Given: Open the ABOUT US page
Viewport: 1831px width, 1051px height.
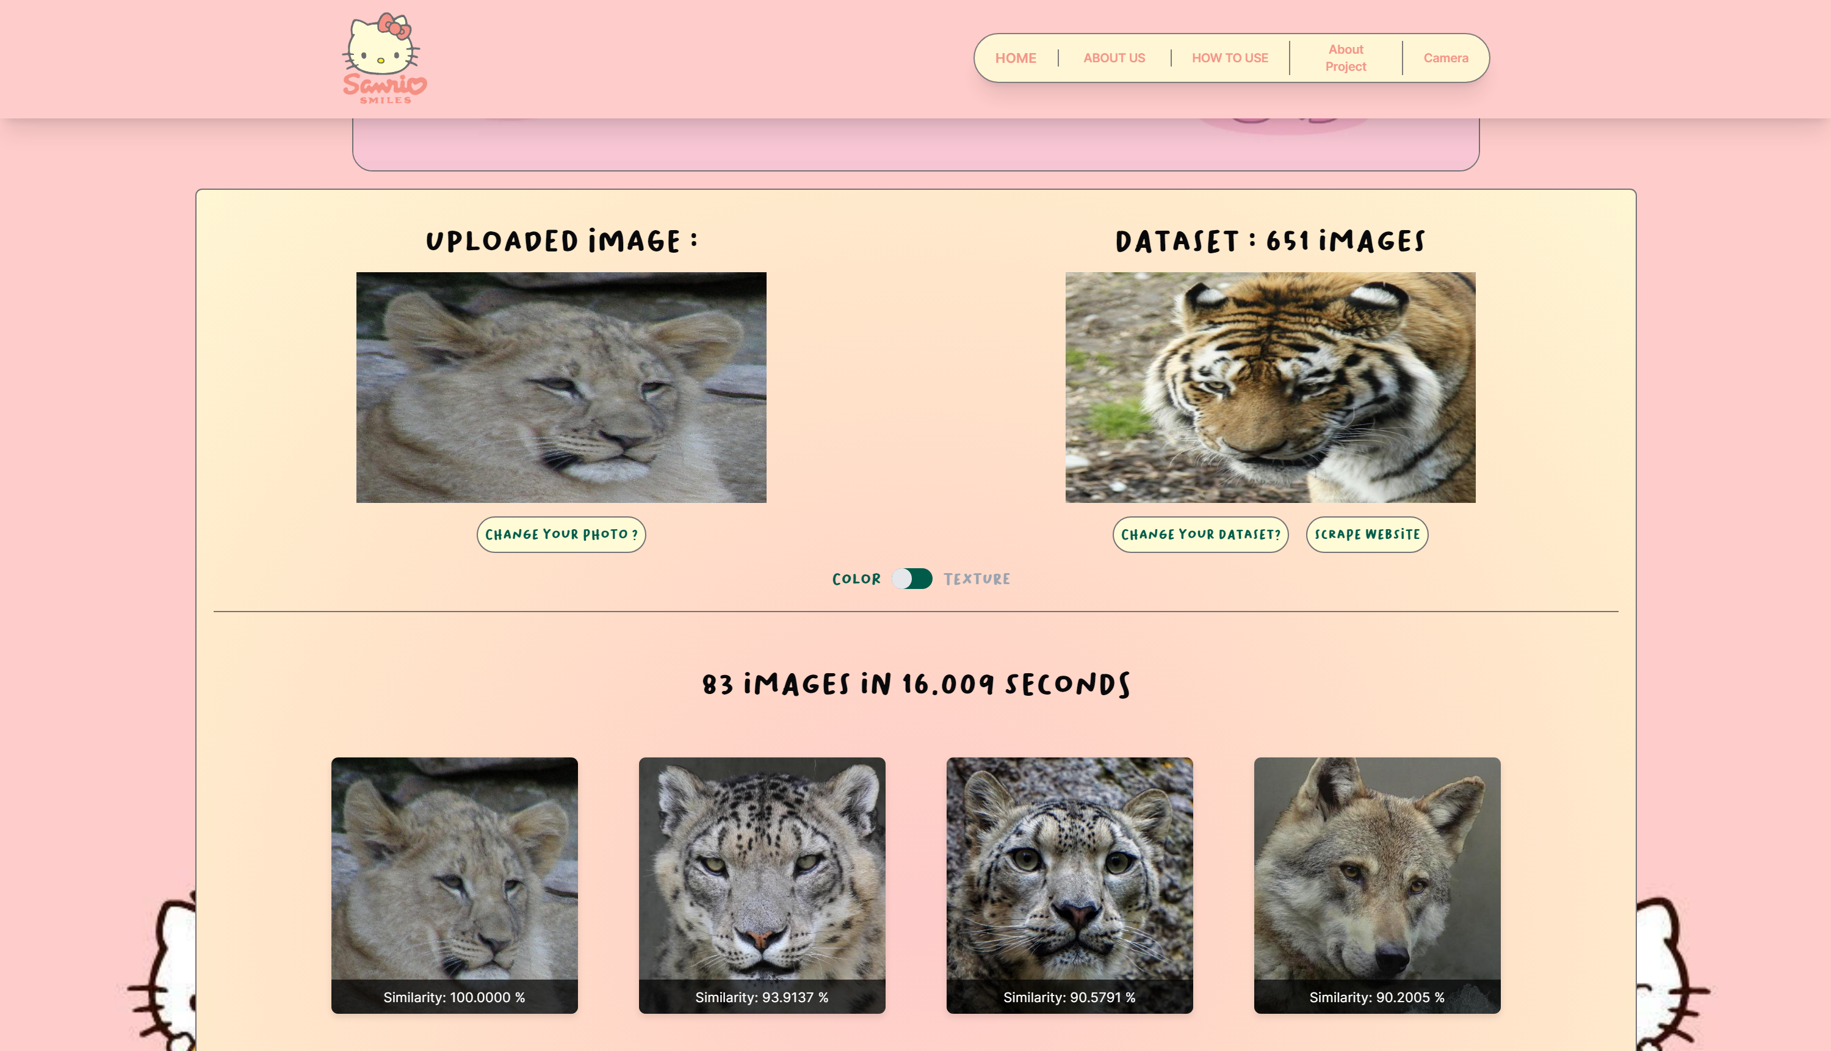Looking at the screenshot, I should pos(1114,58).
